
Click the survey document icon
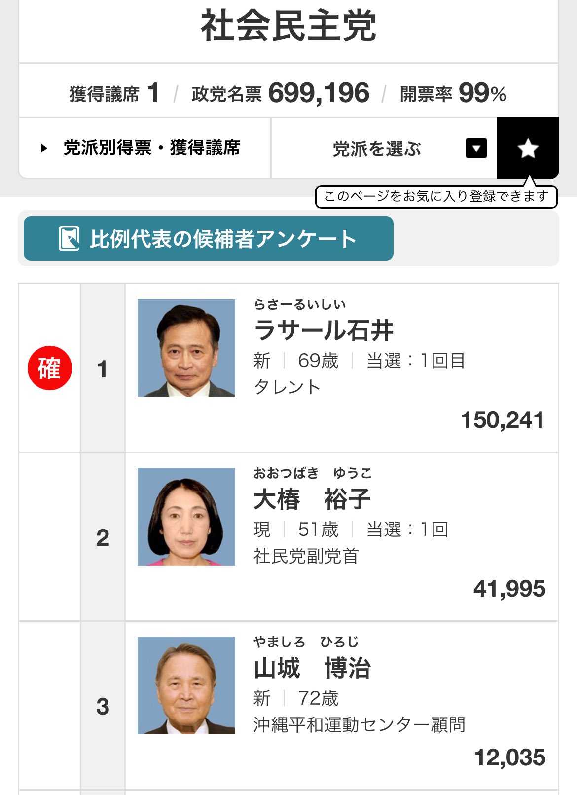pos(69,239)
